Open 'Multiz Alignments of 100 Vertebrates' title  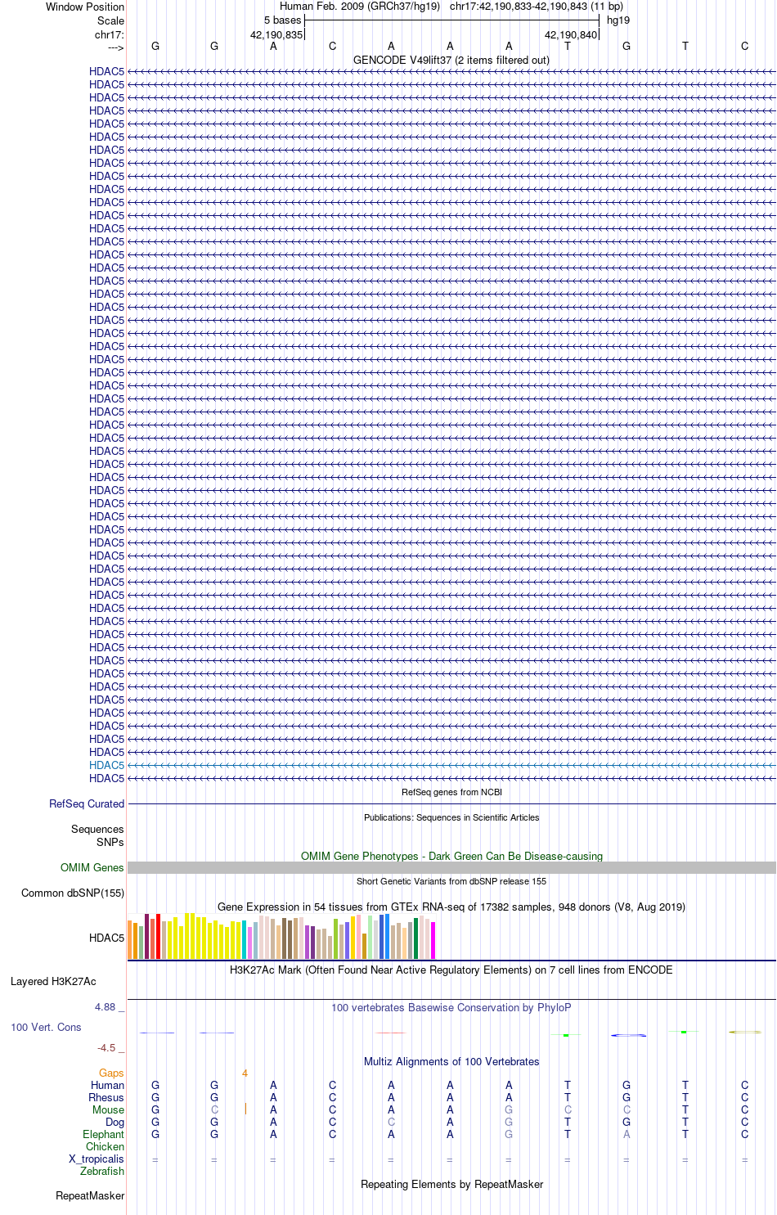click(x=451, y=1062)
